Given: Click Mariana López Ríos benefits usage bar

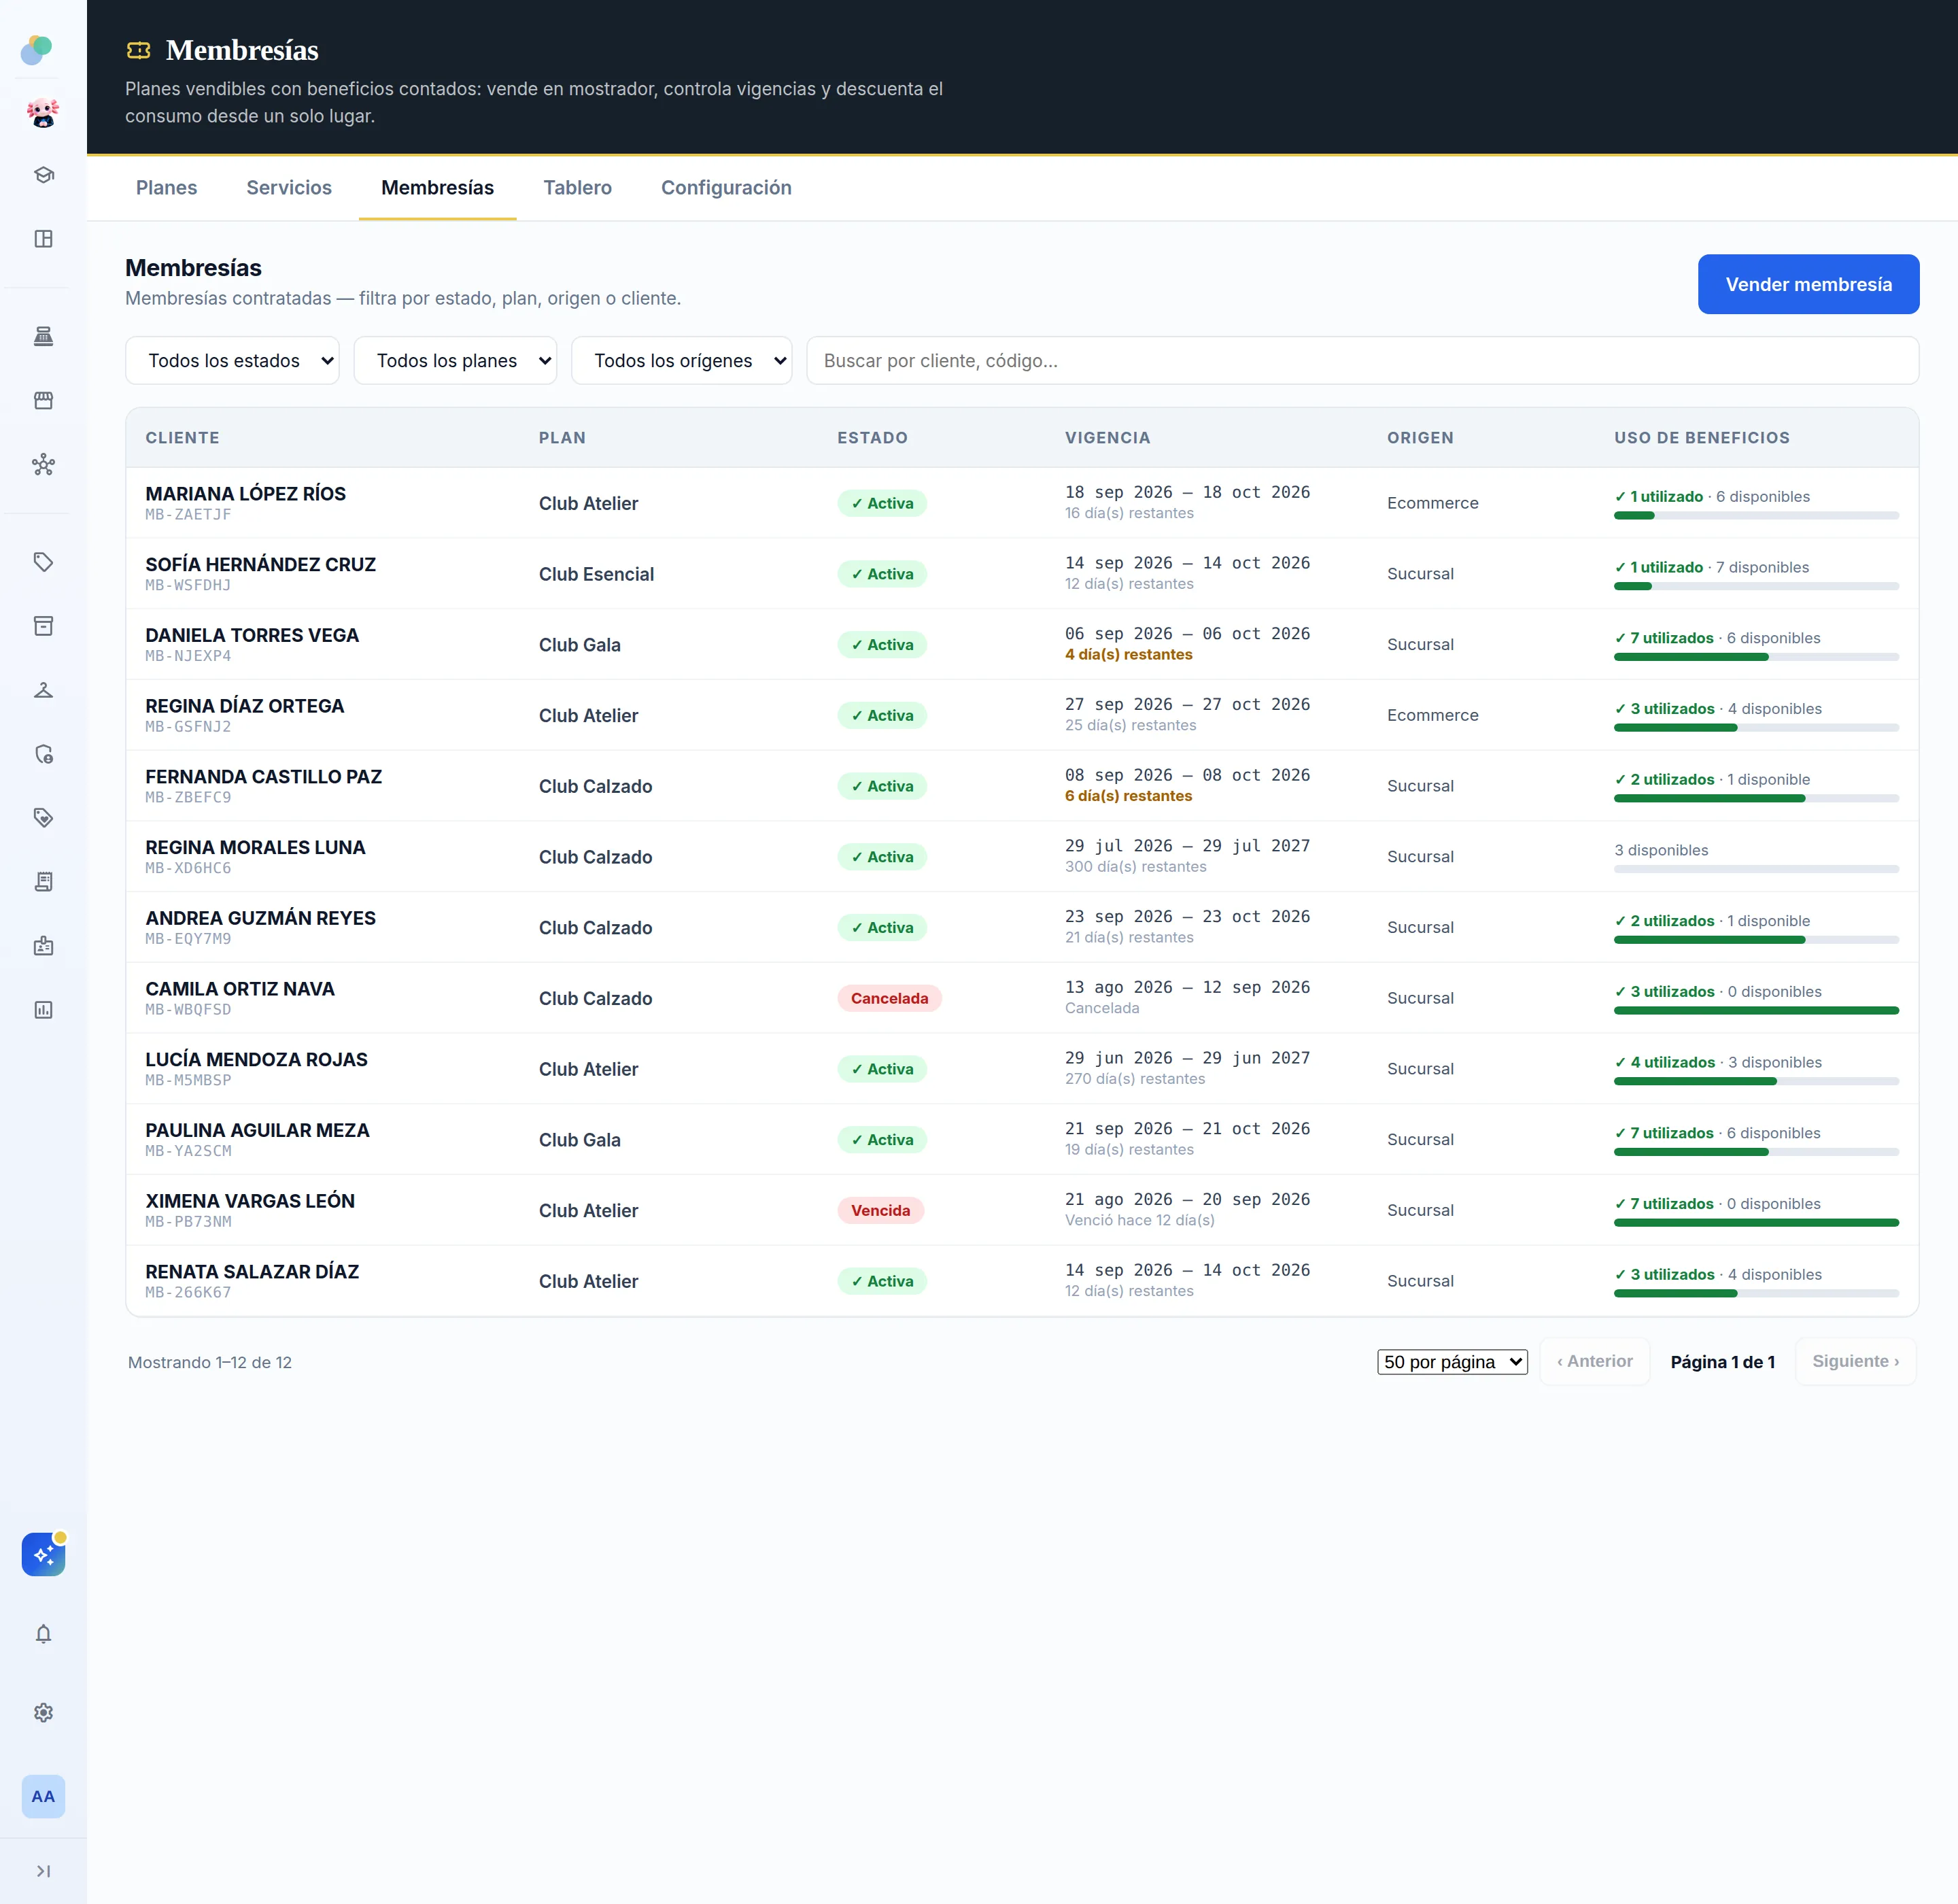Looking at the screenshot, I should click(x=1756, y=516).
